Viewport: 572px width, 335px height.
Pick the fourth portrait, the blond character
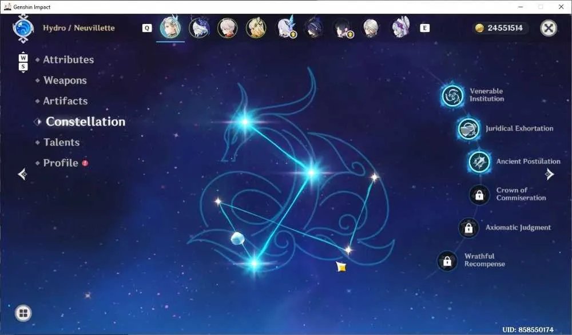(x=256, y=28)
